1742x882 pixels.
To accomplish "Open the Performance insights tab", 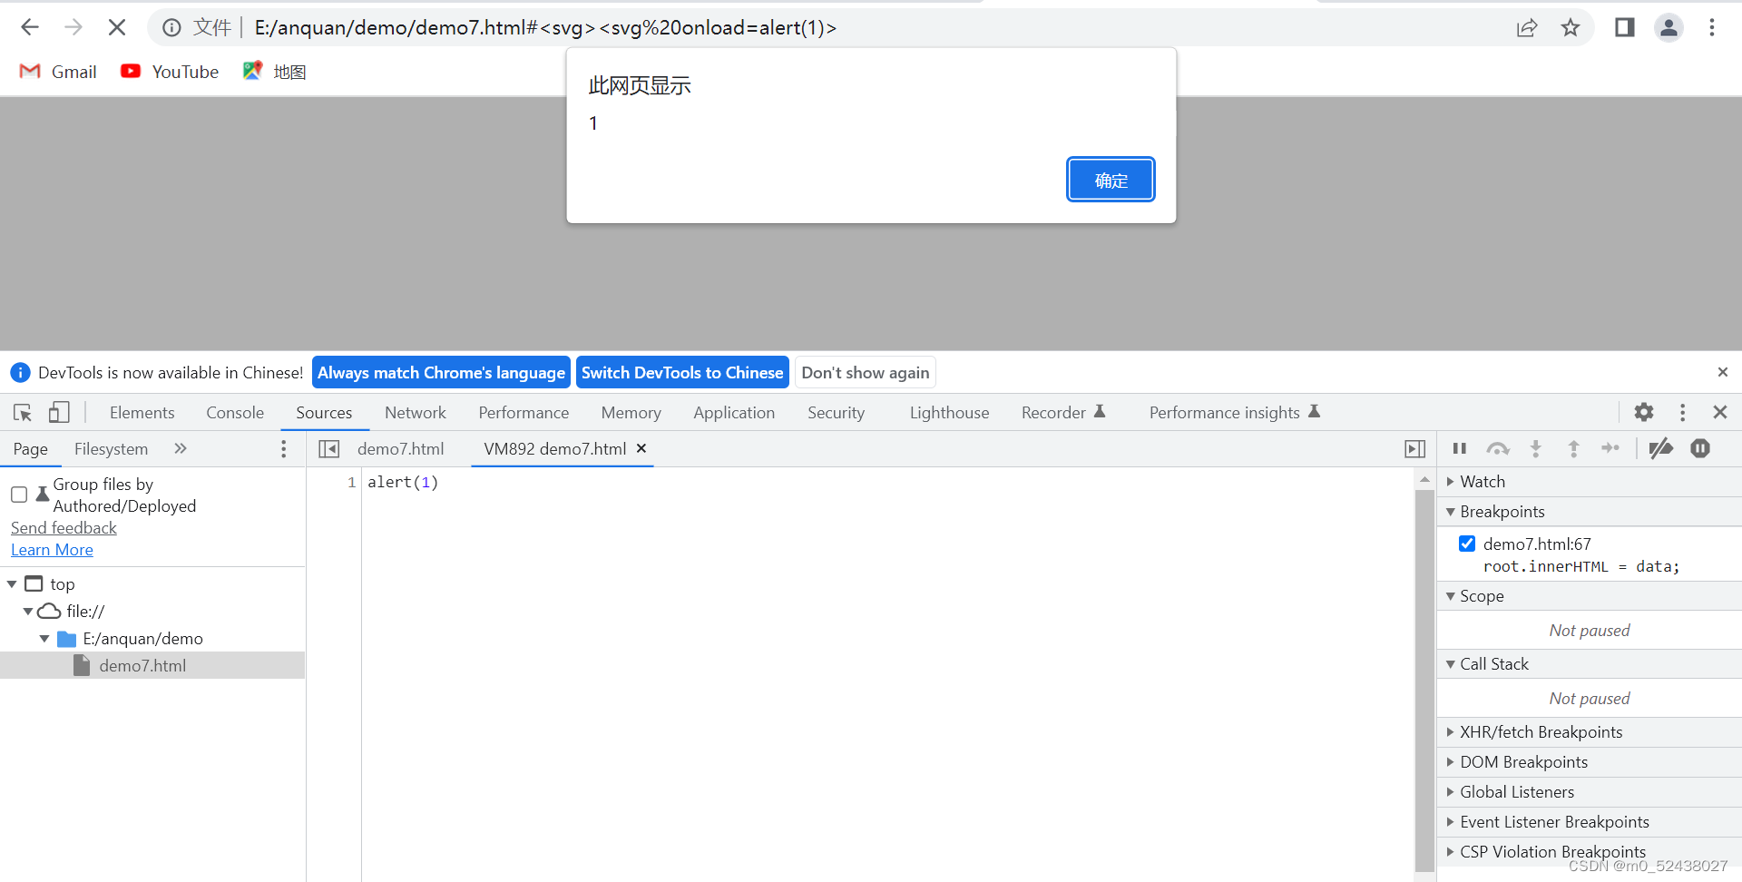I will [1234, 413].
